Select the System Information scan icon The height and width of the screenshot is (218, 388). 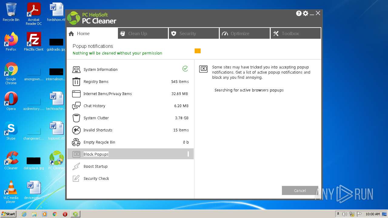[x=76, y=70]
